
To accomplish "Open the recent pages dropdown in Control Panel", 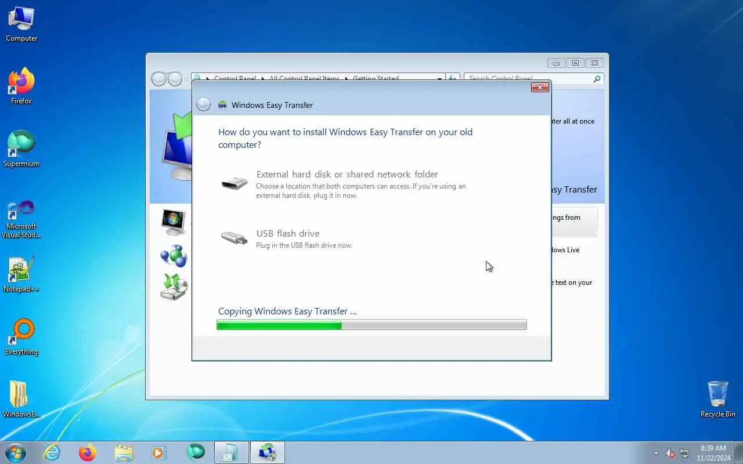I will [x=186, y=79].
